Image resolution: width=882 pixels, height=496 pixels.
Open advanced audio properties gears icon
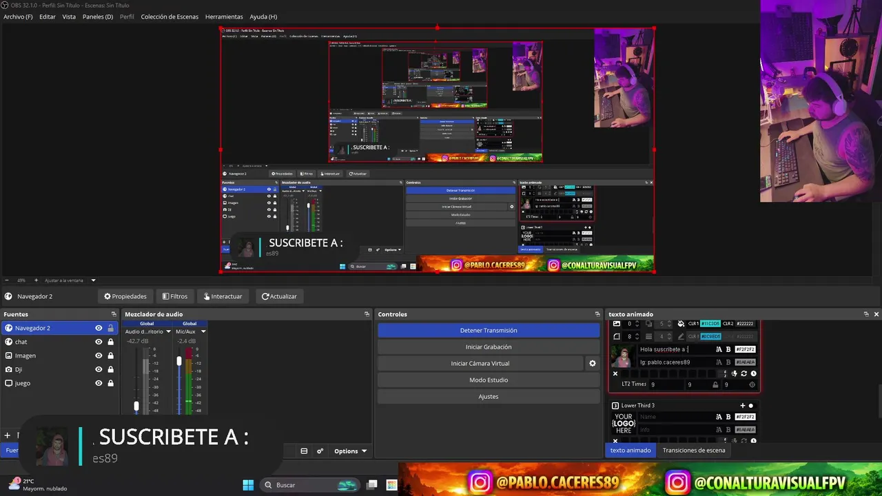[320, 451]
